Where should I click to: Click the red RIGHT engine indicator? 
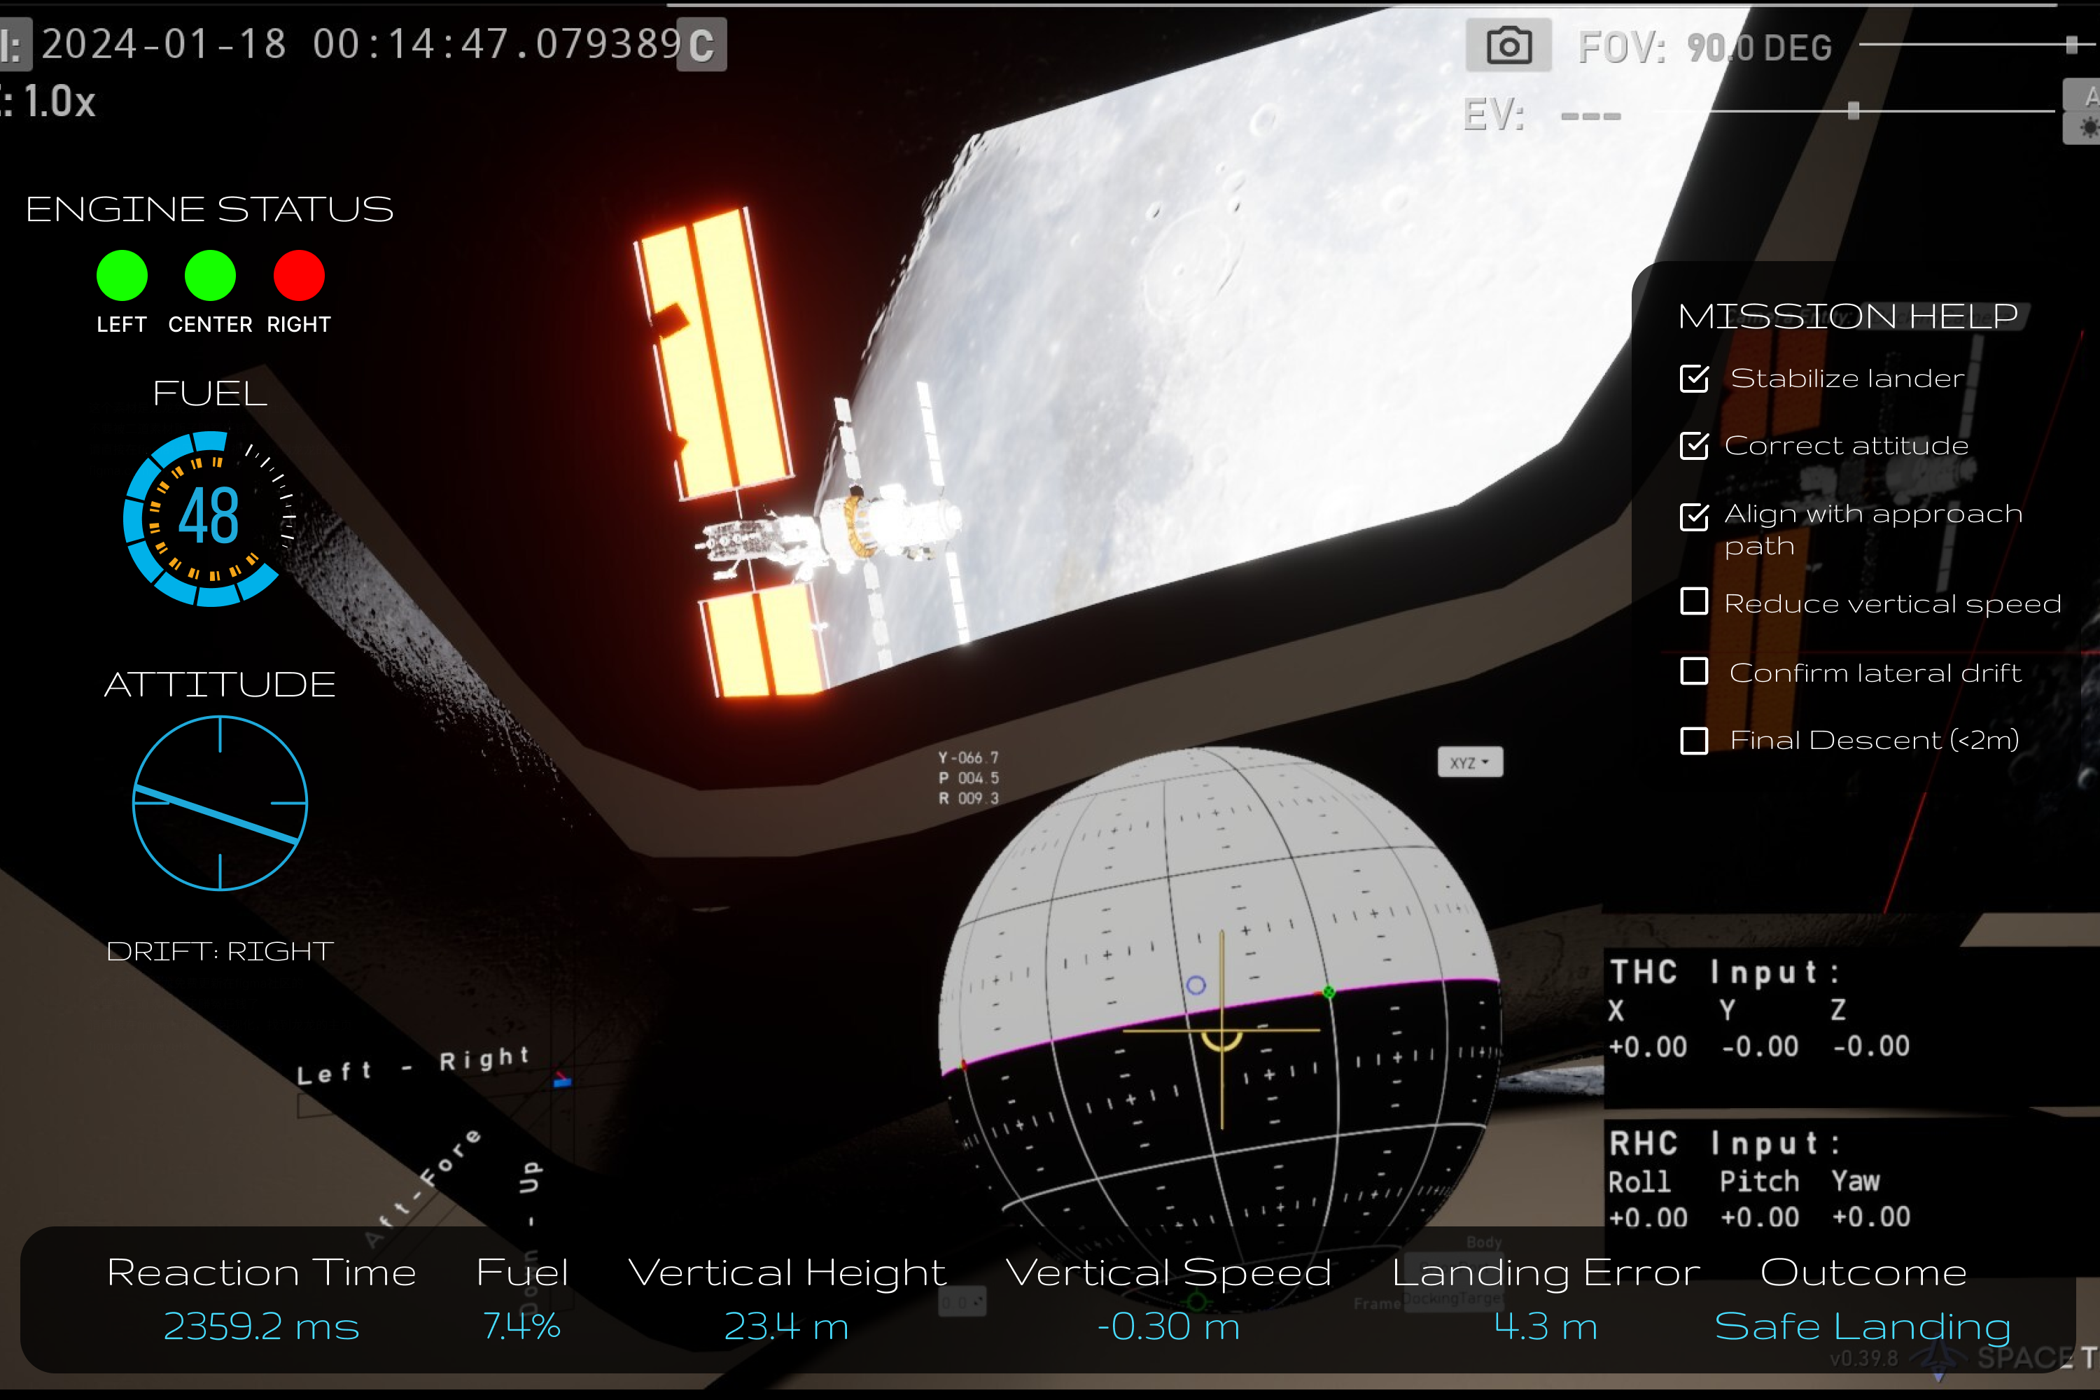[298, 276]
